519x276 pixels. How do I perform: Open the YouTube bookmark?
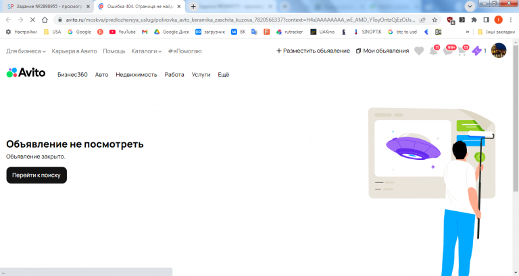[122, 32]
